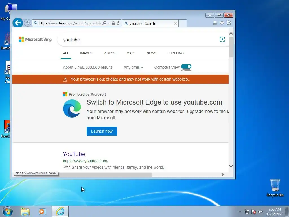Click the volume speaker tray icon

(260, 212)
